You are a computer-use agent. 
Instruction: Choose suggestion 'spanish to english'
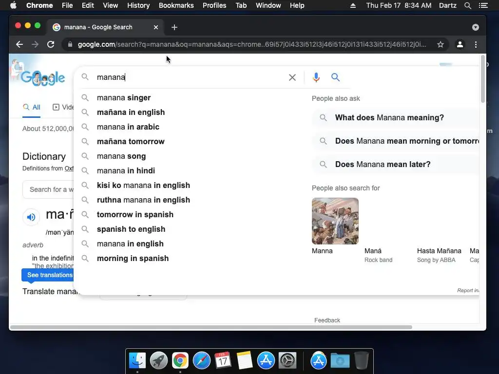point(131,229)
